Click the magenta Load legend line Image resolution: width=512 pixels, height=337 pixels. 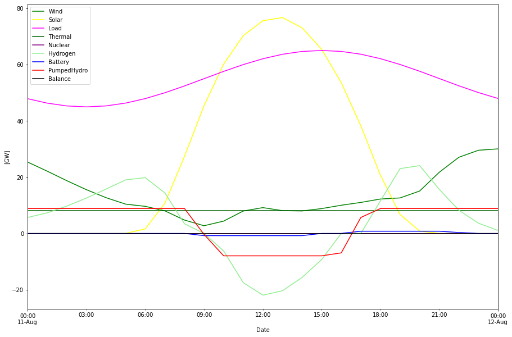pos(38,29)
